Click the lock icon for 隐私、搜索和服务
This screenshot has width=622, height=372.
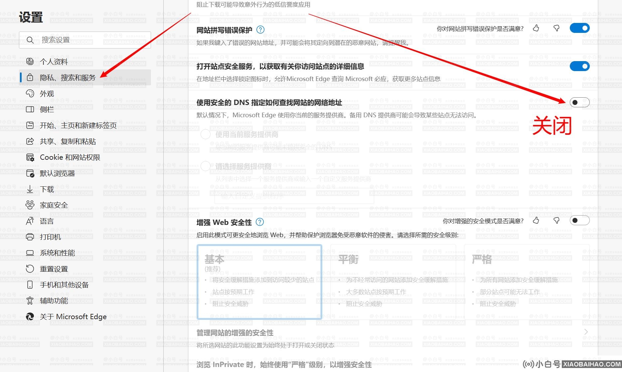(30, 77)
